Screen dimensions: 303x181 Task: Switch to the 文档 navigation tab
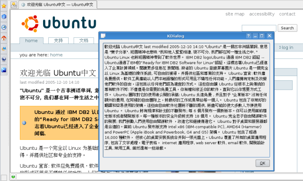coord(84,41)
